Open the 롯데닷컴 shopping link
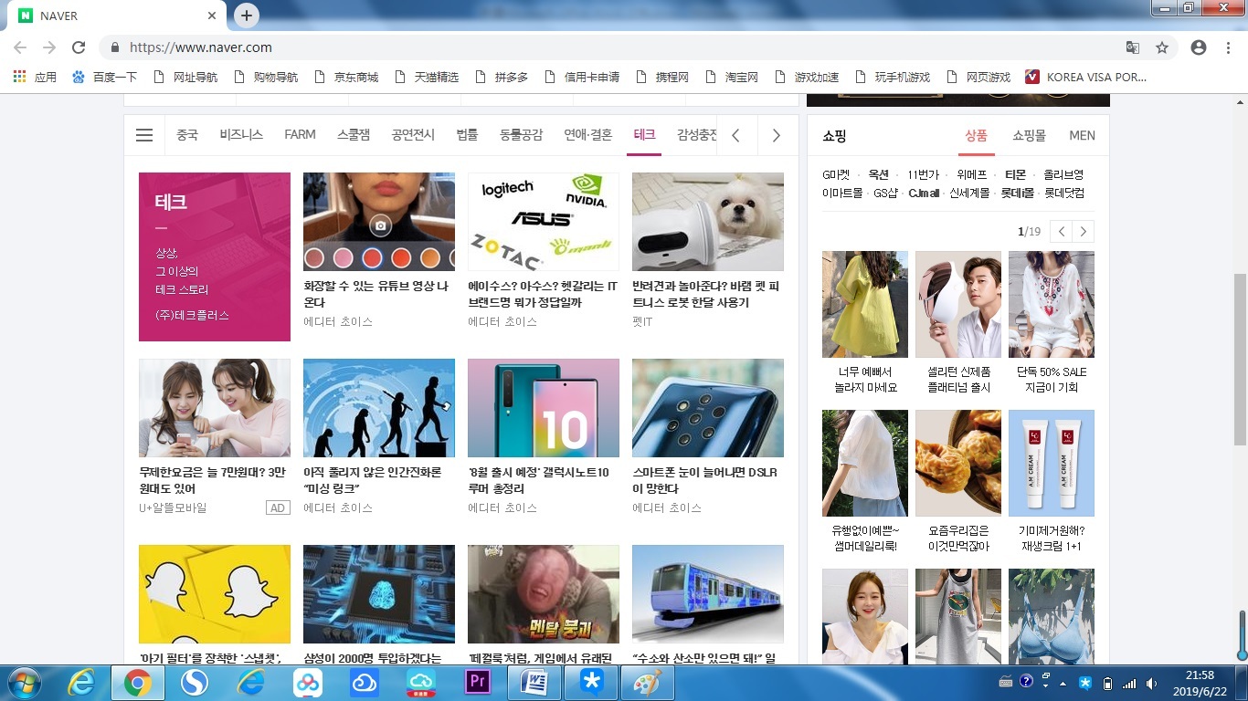This screenshot has width=1248, height=701. pyautogui.click(x=1064, y=193)
